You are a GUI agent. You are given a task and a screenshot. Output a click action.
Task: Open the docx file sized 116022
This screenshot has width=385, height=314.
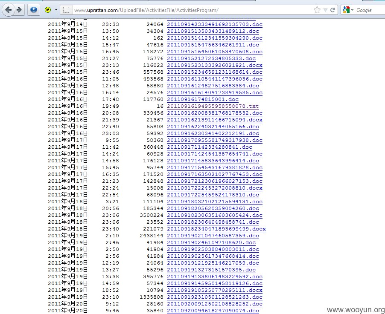215,66
